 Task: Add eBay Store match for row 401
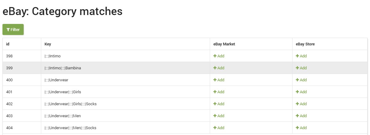301,92
